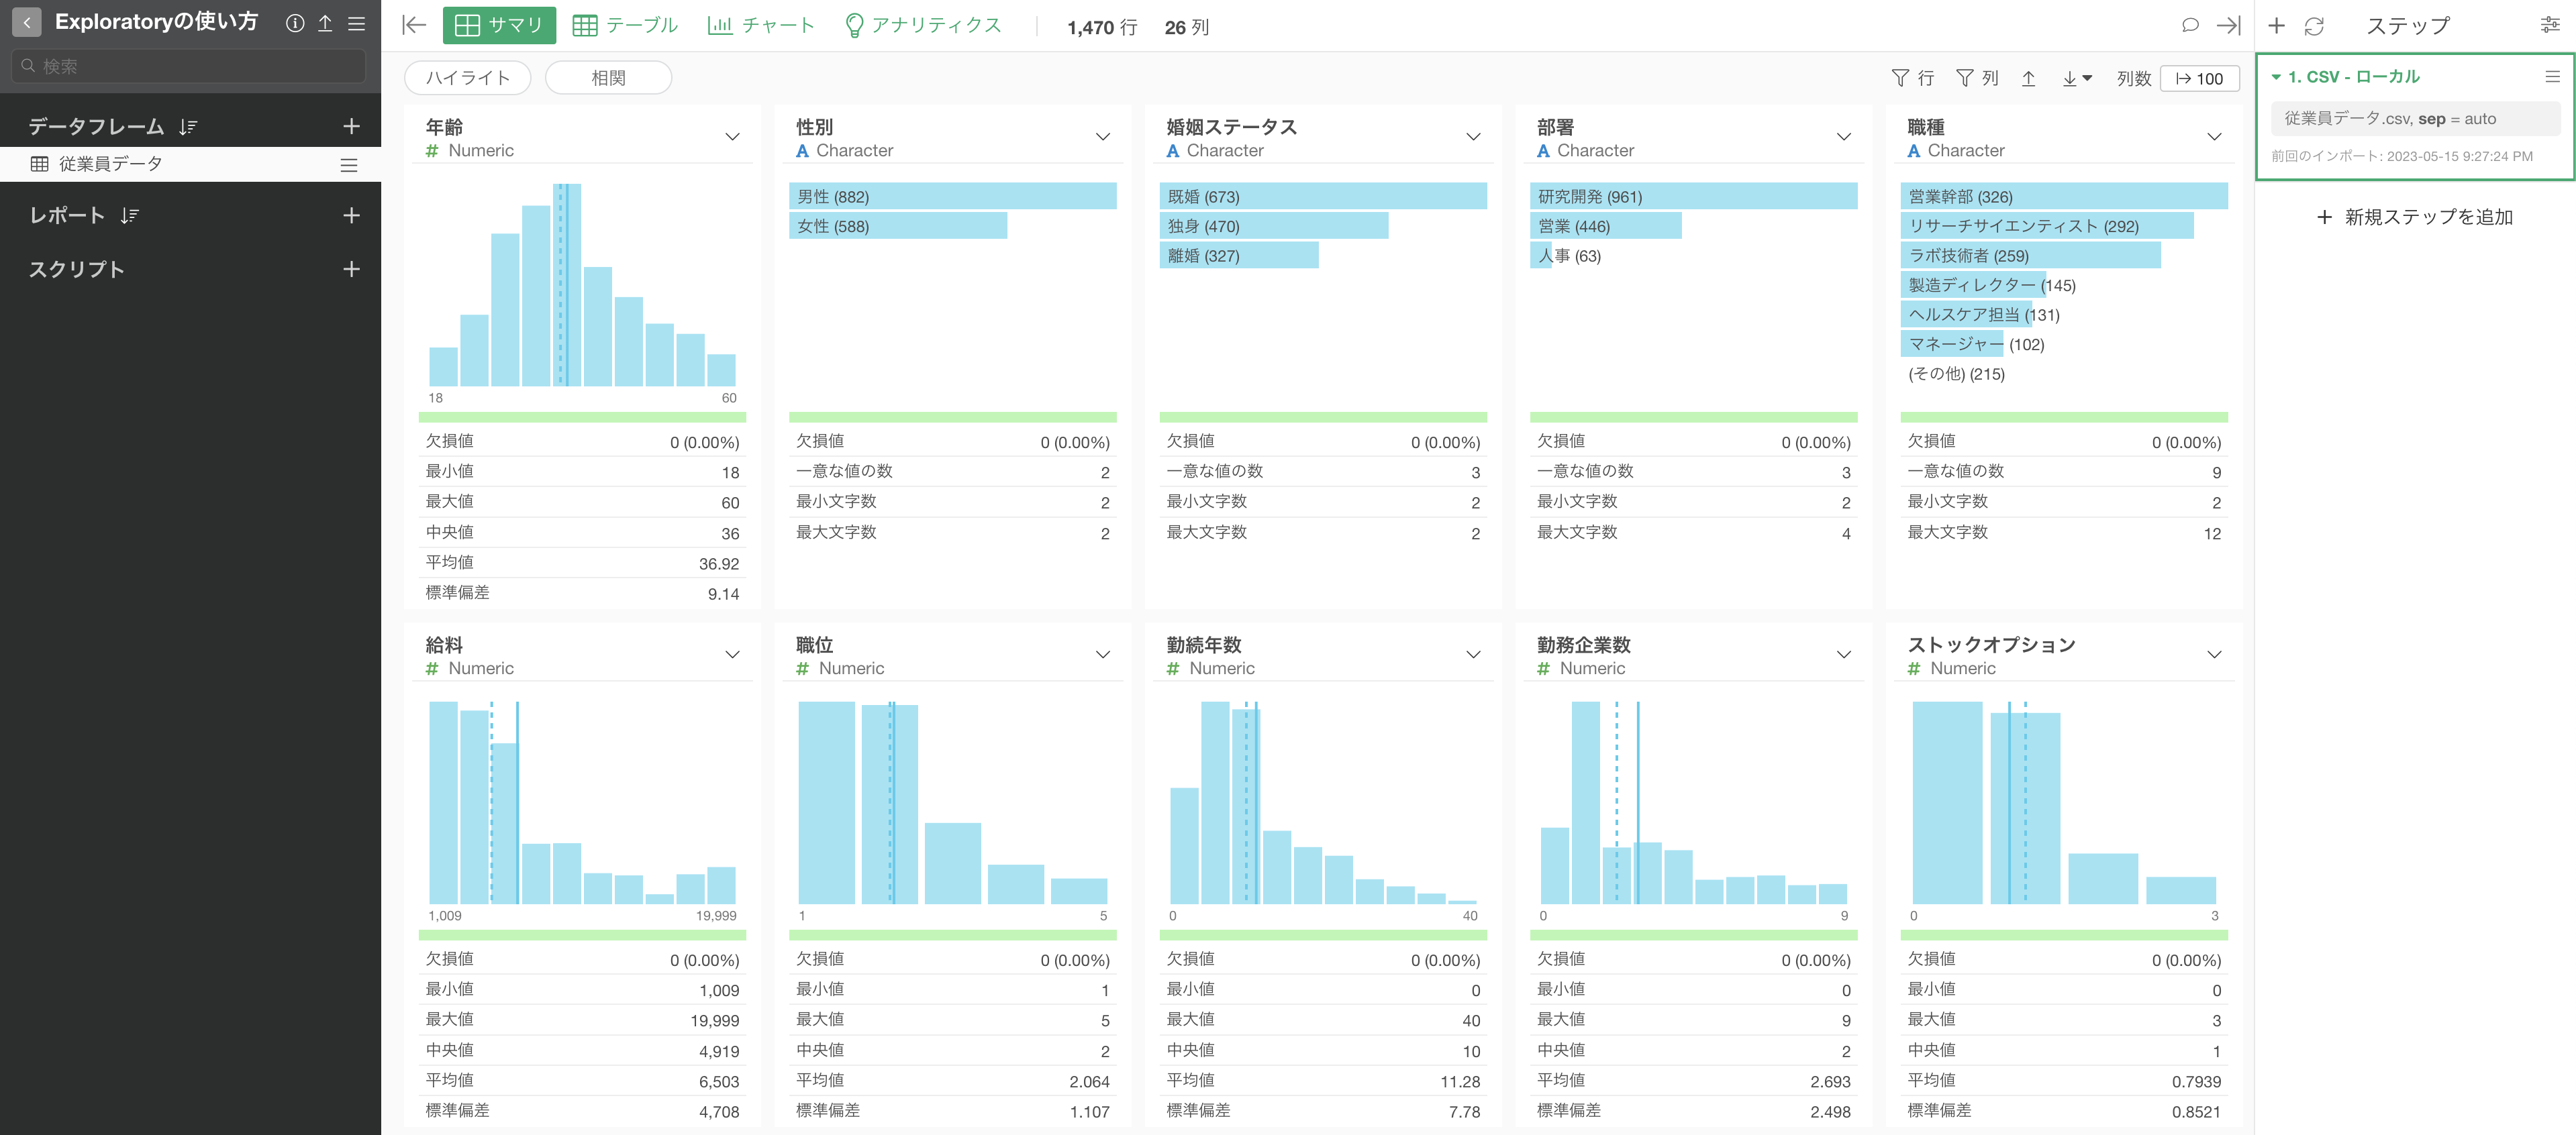The image size is (2576, 1135).
Task: Switch to テーブル view
Action: tap(625, 26)
